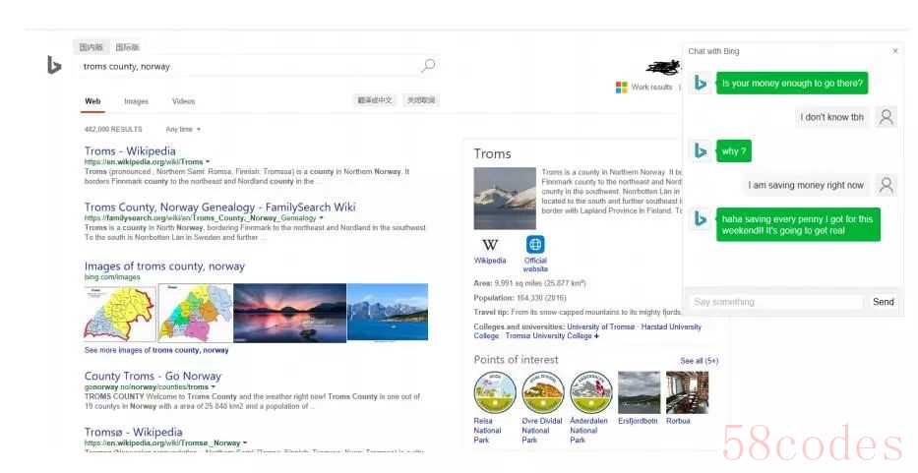This screenshot has width=918, height=473.
Task: Click the magnifying glass search icon
Action: [x=428, y=66]
